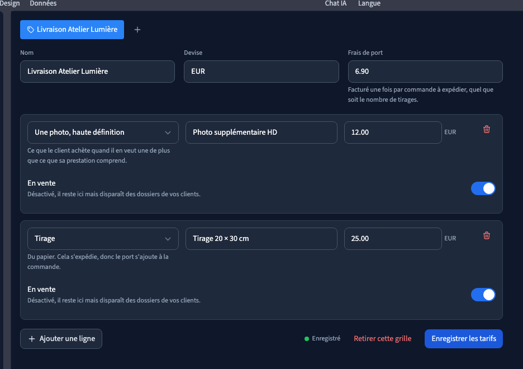
Task: Delete the Photo supplémentaire HD line
Action: [486, 130]
